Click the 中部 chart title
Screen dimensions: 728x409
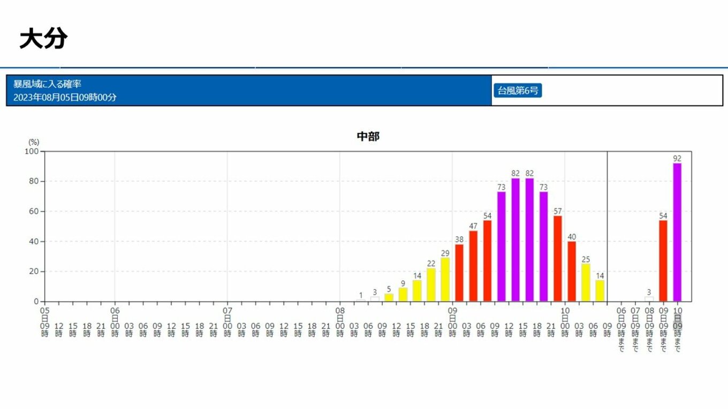pyautogui.click(x=368, y=137)
